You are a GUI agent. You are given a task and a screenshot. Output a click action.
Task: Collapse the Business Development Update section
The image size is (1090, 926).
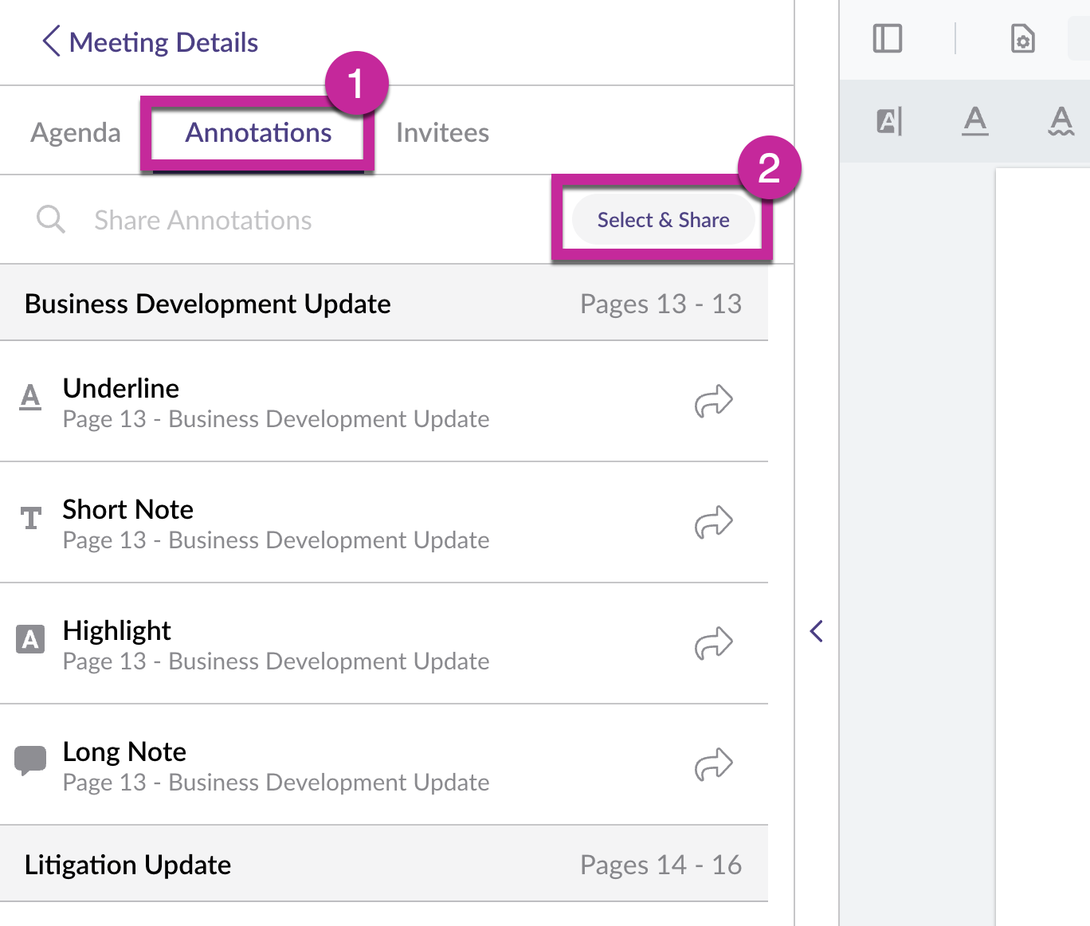382,304
